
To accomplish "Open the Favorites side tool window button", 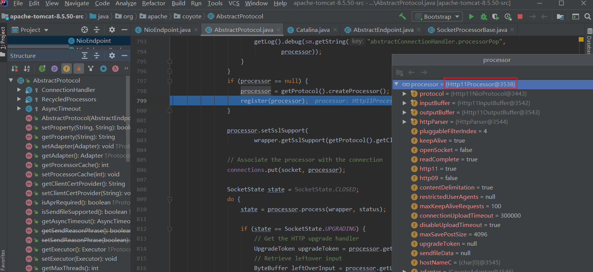I will pyautogui.click(x=3, y=261).
